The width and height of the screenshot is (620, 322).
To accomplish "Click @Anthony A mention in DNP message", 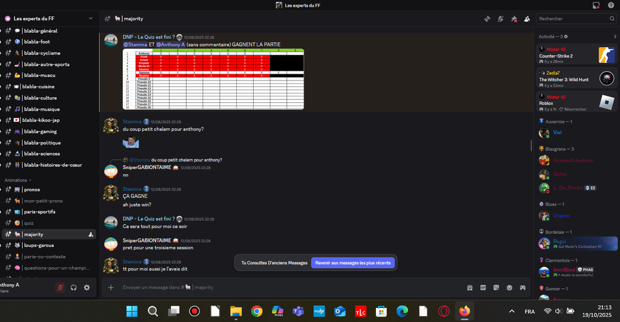I will 170,45.
